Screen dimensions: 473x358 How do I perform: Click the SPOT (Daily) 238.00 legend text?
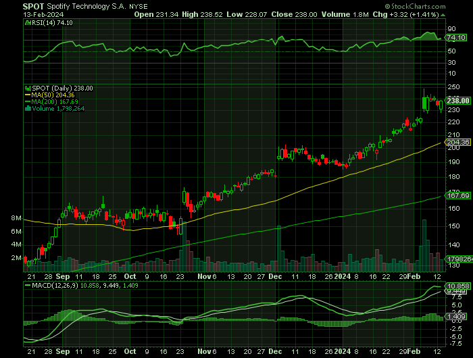point(62,88)
